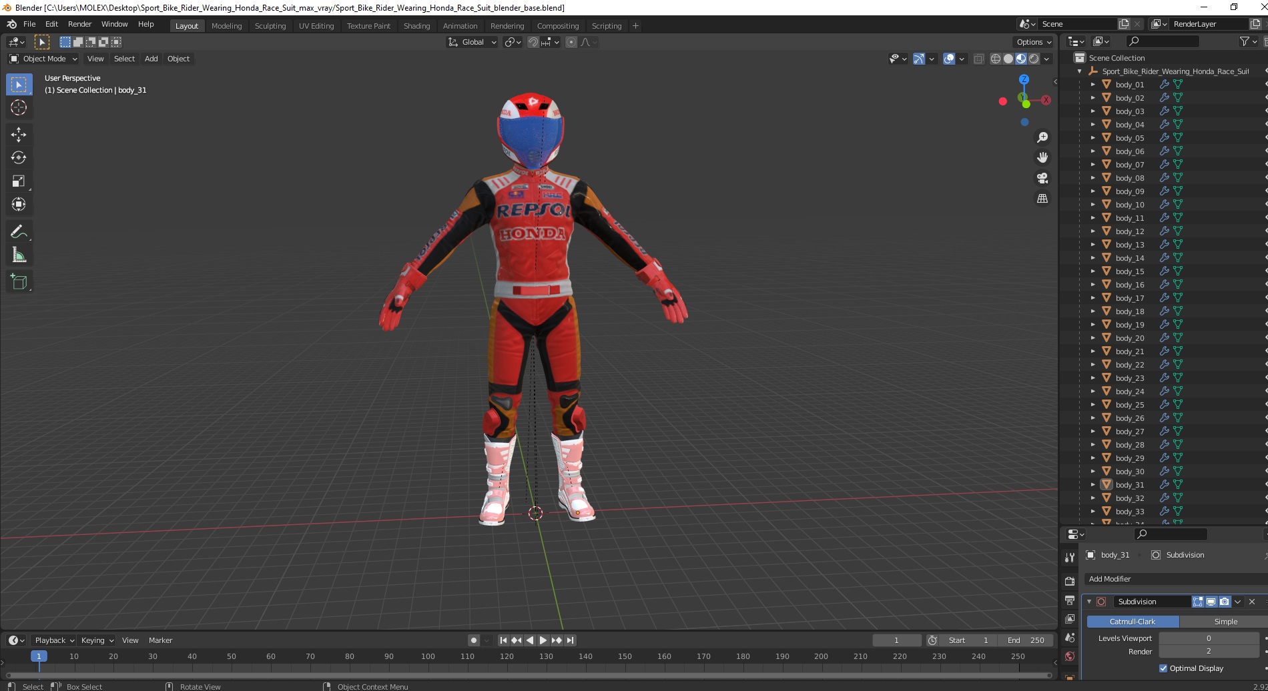The image size is (1268, 691).
Task: Toggle Optimal Display checkbox
Action: [x=1163, y=668]
